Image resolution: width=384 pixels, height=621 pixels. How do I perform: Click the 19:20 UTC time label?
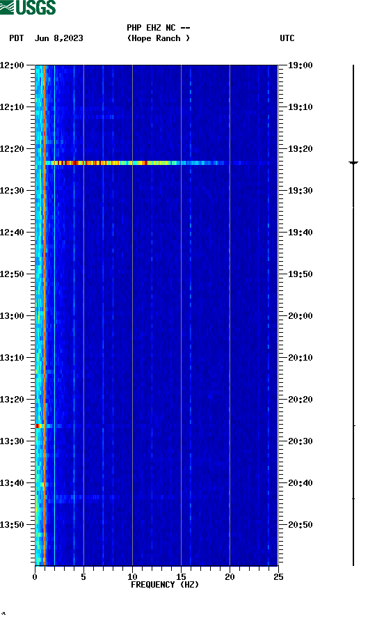coord(300,149)
